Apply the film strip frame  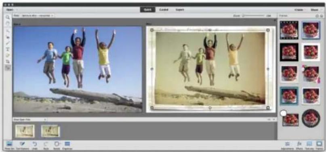[289, 30]
